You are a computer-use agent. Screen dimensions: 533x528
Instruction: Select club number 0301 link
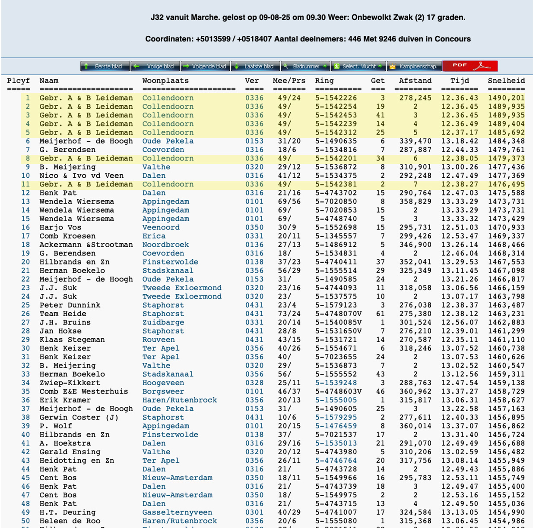point(254,512)
